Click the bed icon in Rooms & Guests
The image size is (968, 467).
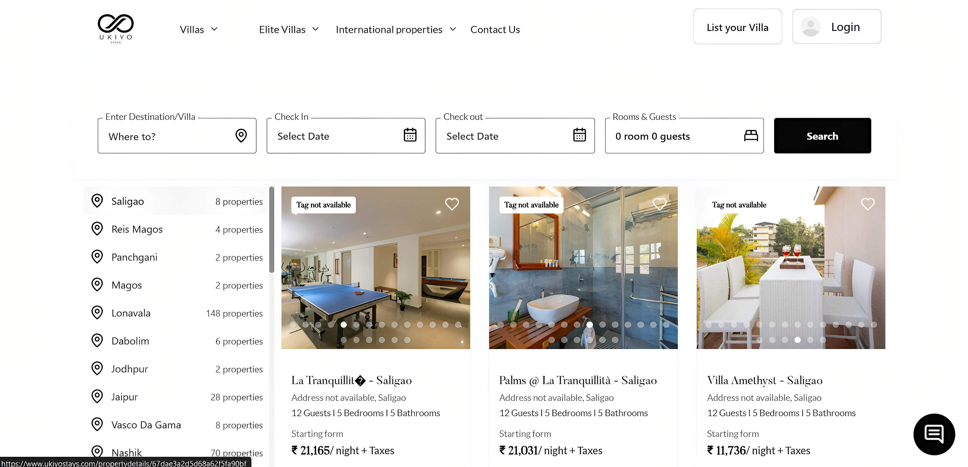click(751, 136)
